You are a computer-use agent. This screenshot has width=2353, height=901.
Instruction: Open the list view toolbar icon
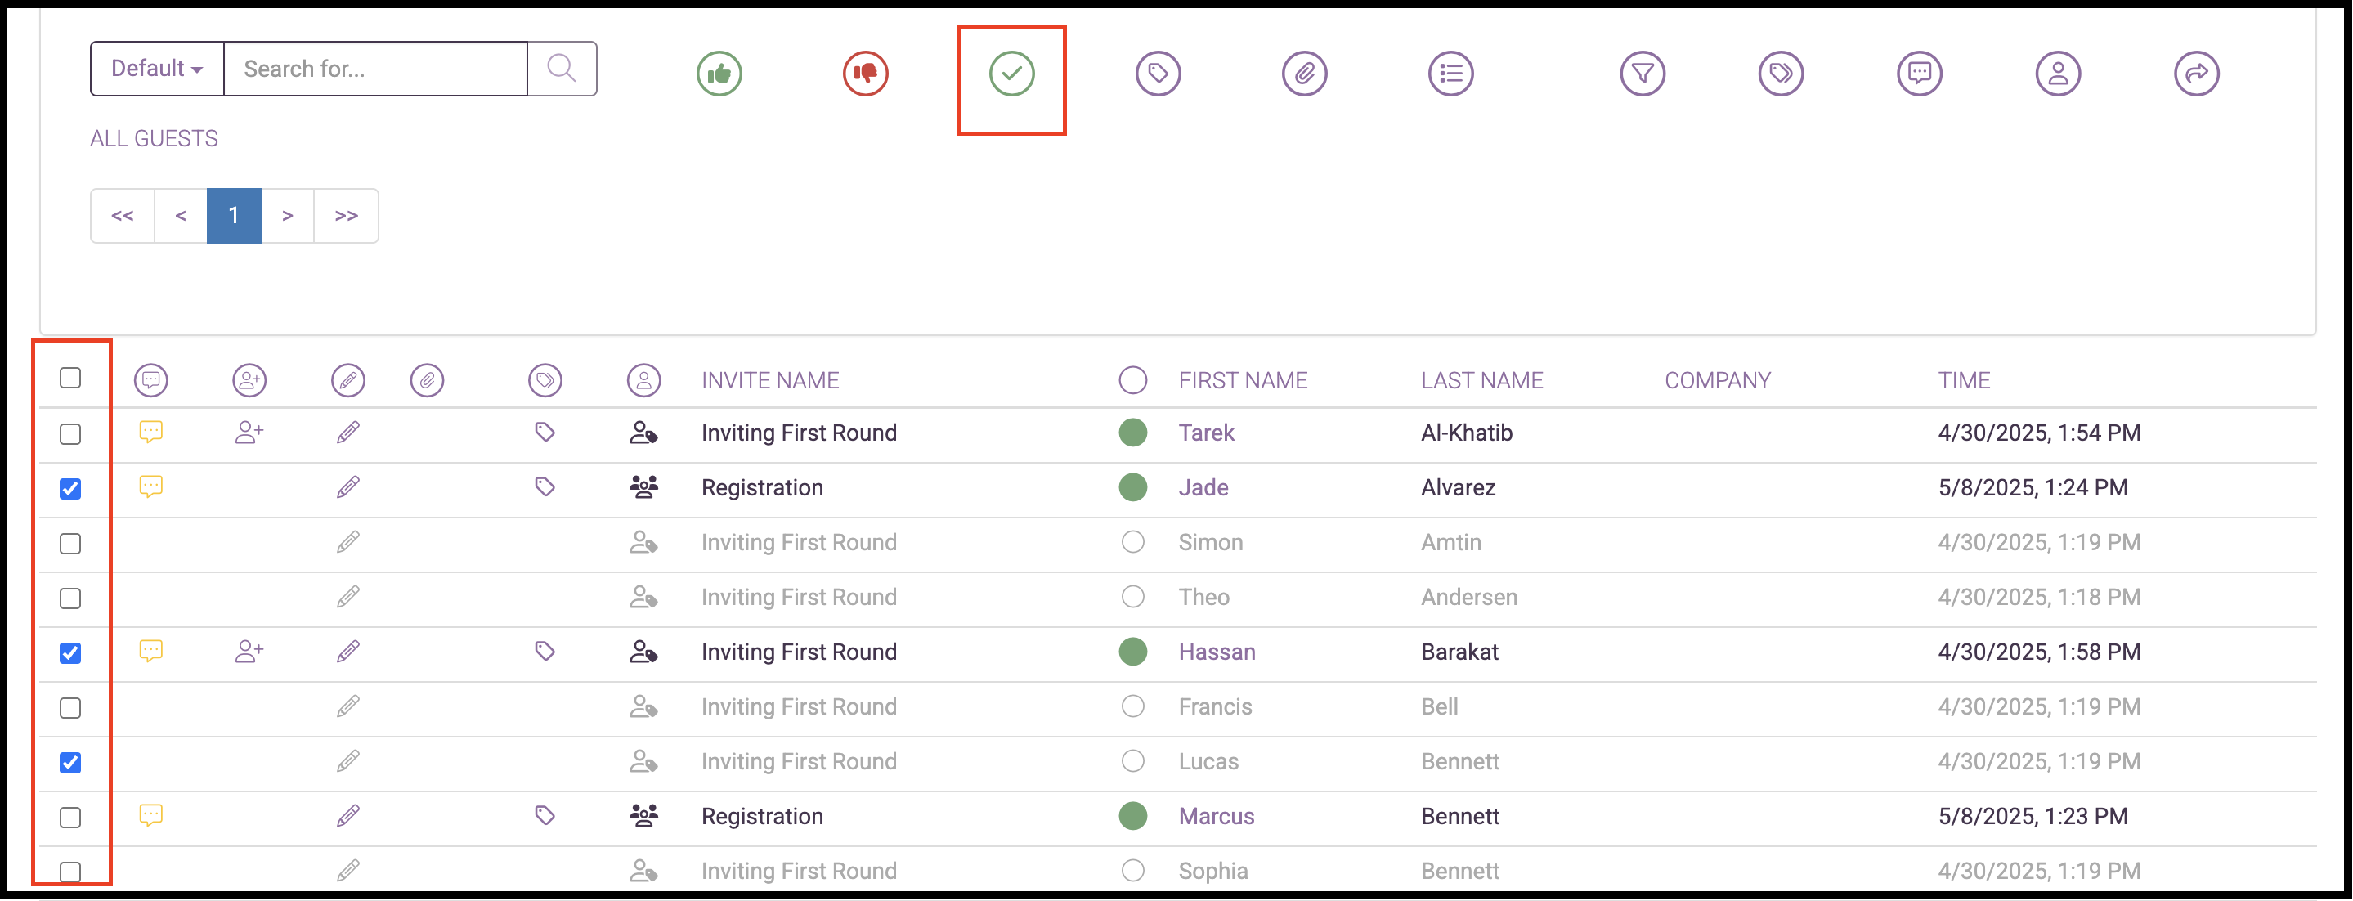pyautogui.click(x=1450, y=73)
